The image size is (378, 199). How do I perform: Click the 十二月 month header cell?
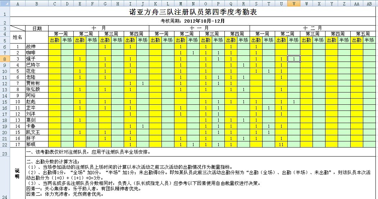(x=313, y=28)
